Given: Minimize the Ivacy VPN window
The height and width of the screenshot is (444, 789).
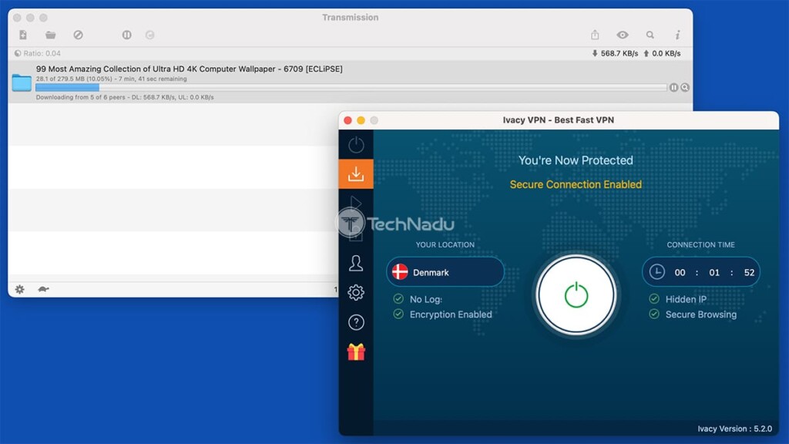Looking at the screenshot, I should coord(361,120).
